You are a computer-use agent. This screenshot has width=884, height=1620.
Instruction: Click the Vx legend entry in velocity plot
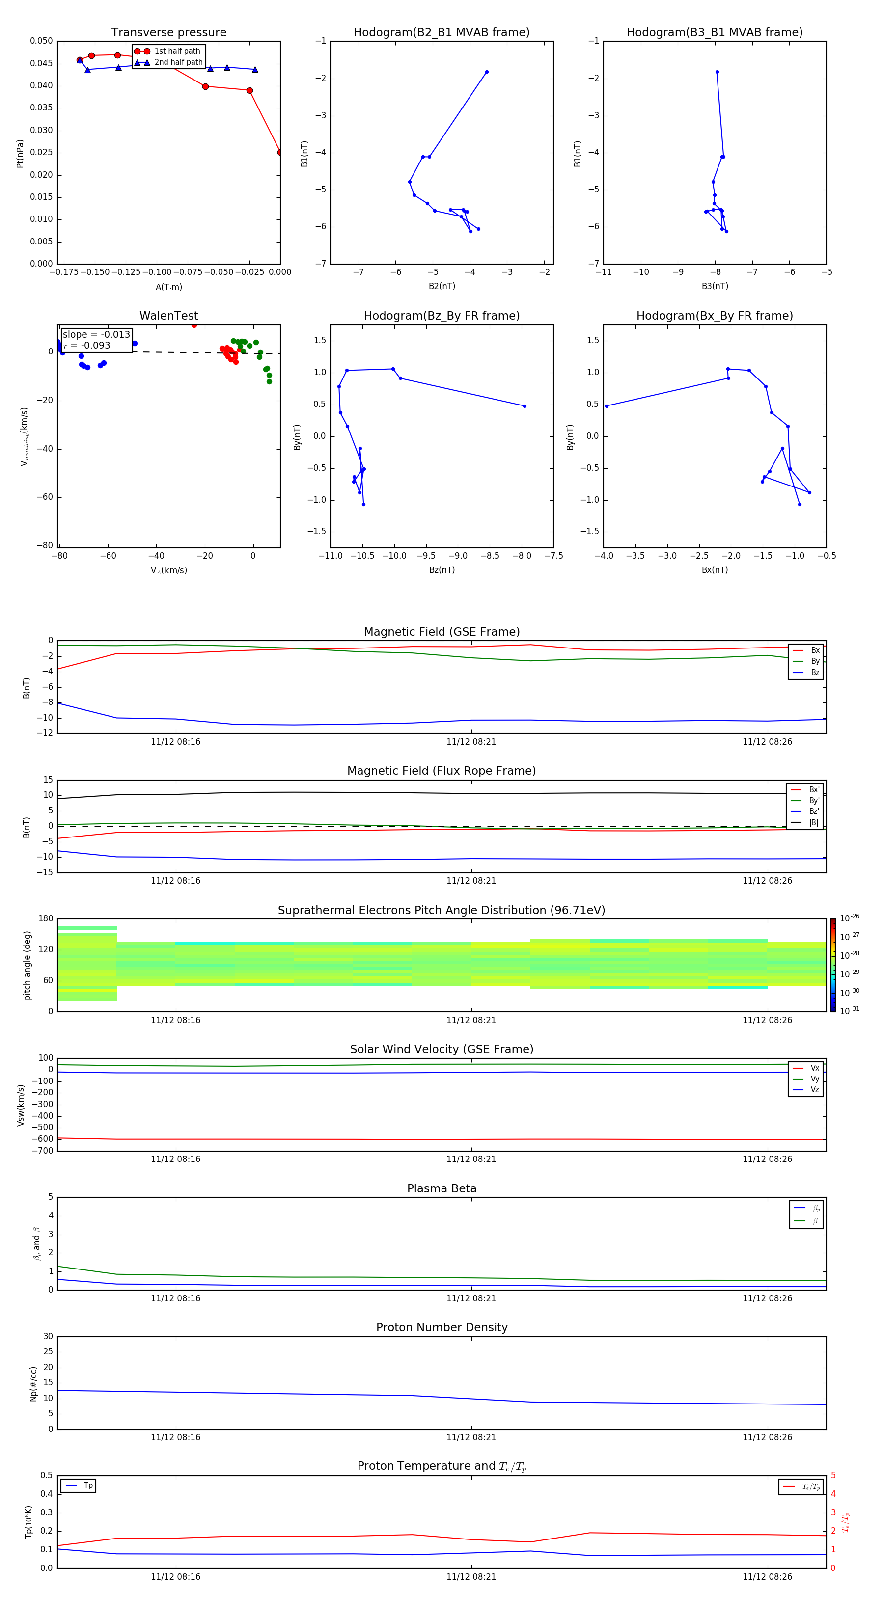pos(806,1068)
